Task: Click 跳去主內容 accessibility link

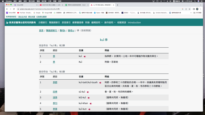Action: [x=23, y=17]
